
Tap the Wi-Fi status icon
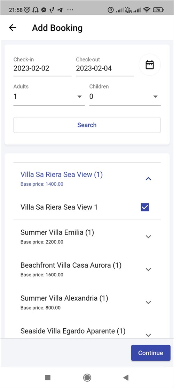147,10
